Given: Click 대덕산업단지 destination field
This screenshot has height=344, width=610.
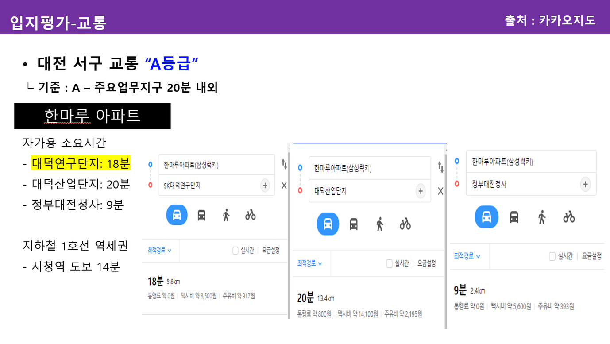Looking at the screenshot, I should [370, 191].
